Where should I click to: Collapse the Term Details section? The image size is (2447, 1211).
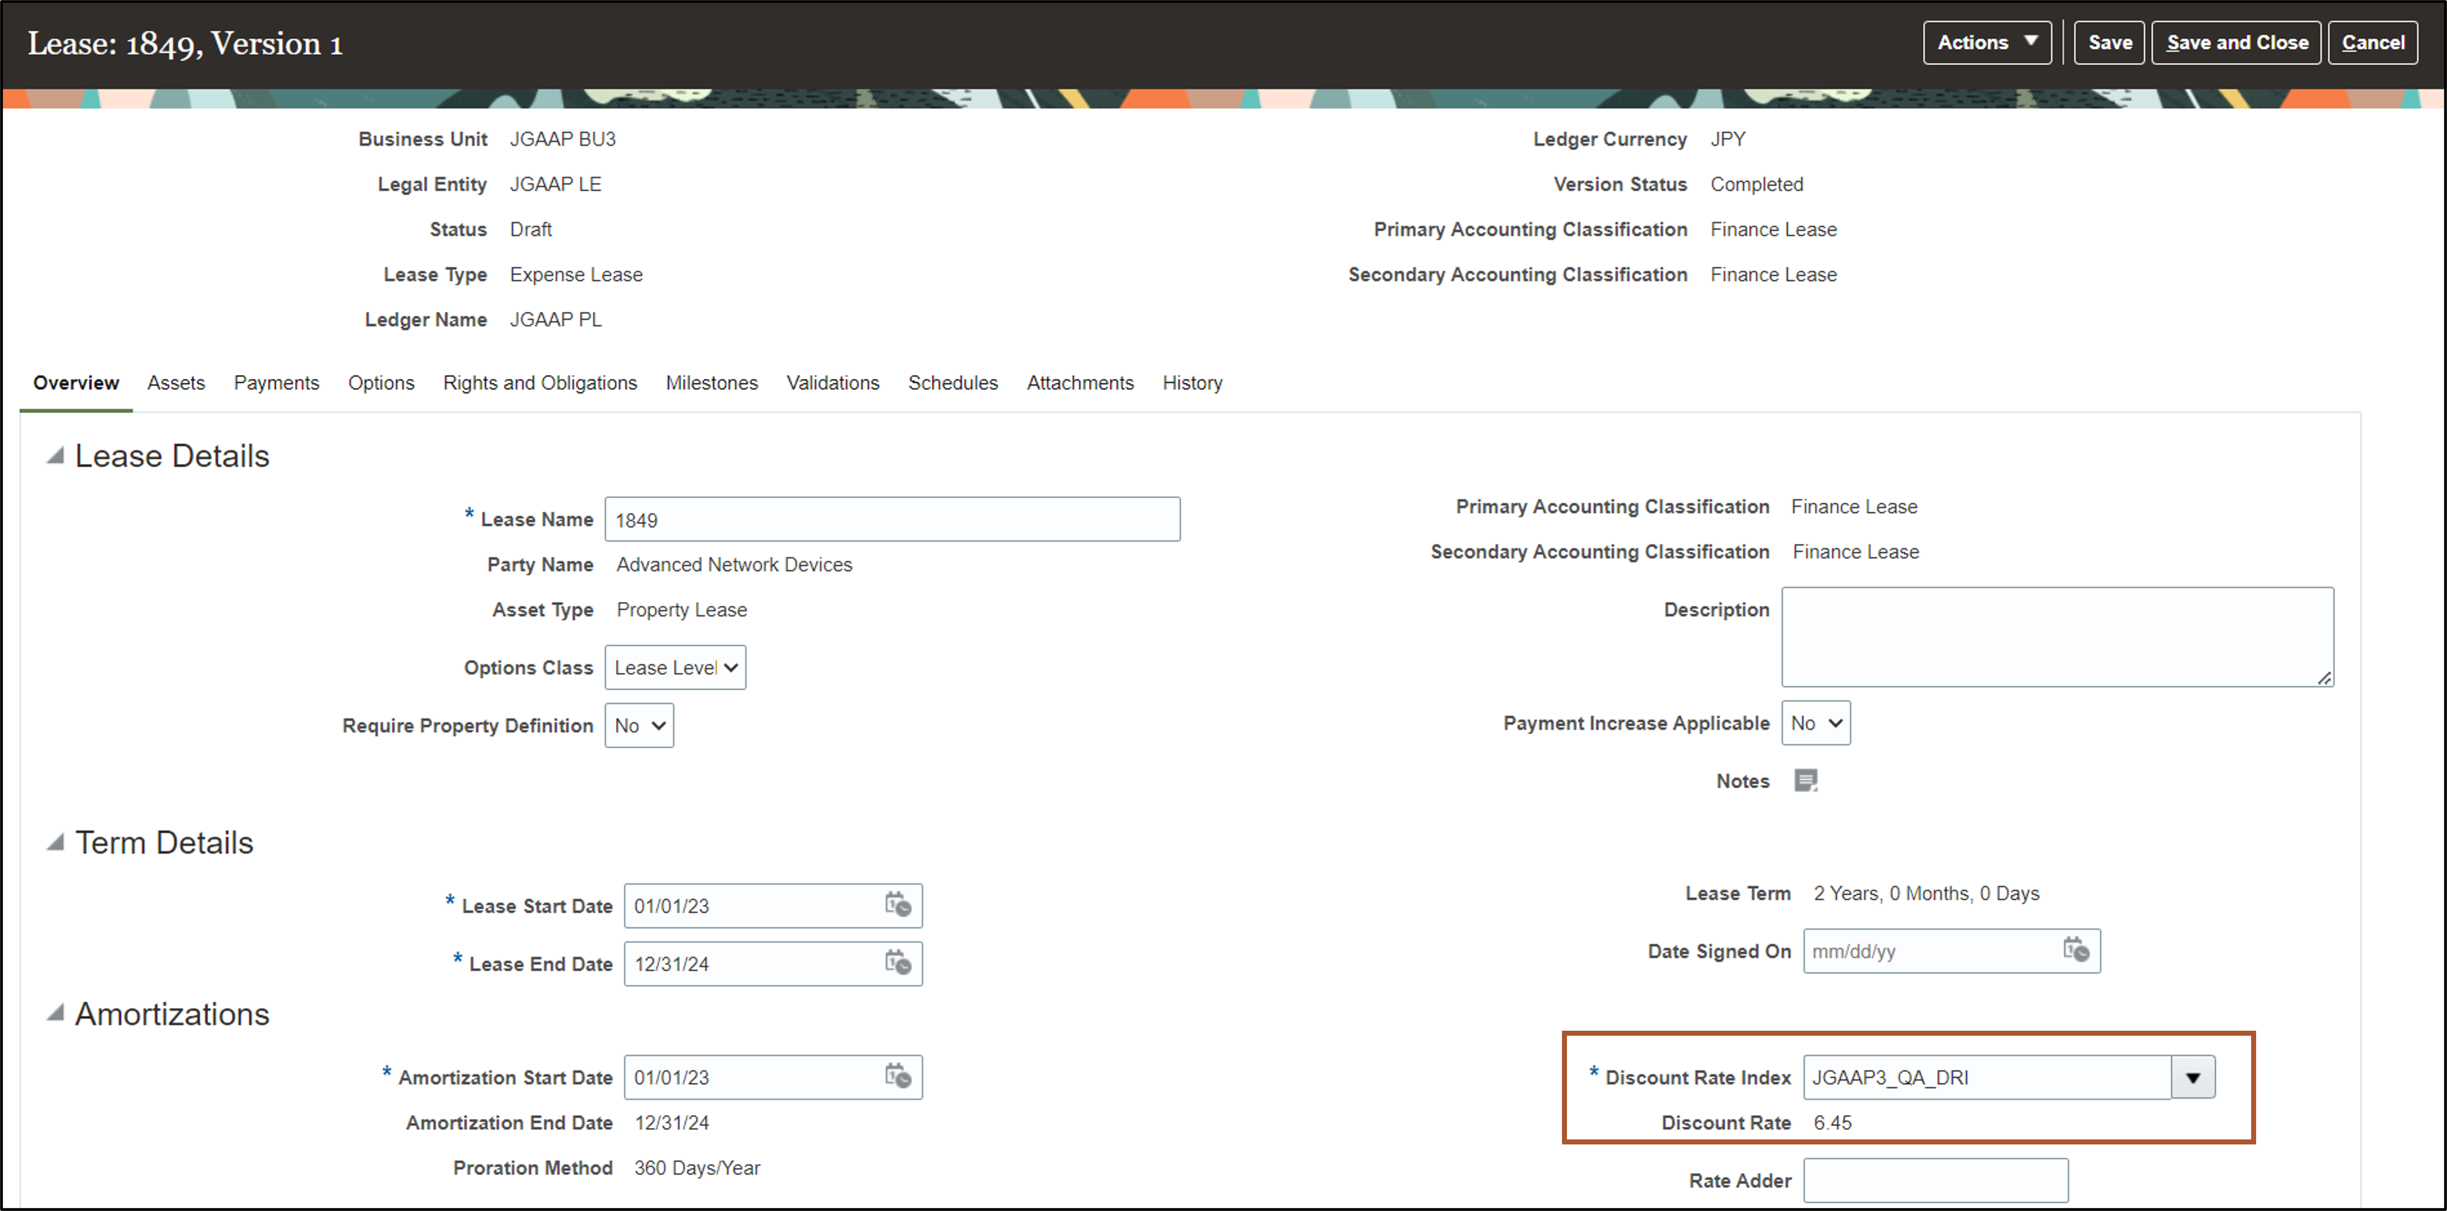pos(55,842)
